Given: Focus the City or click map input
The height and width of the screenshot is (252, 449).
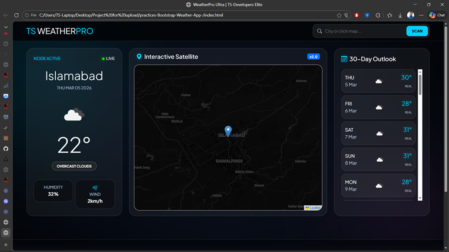Looking at the screenshot, I should tap(364, 31).
